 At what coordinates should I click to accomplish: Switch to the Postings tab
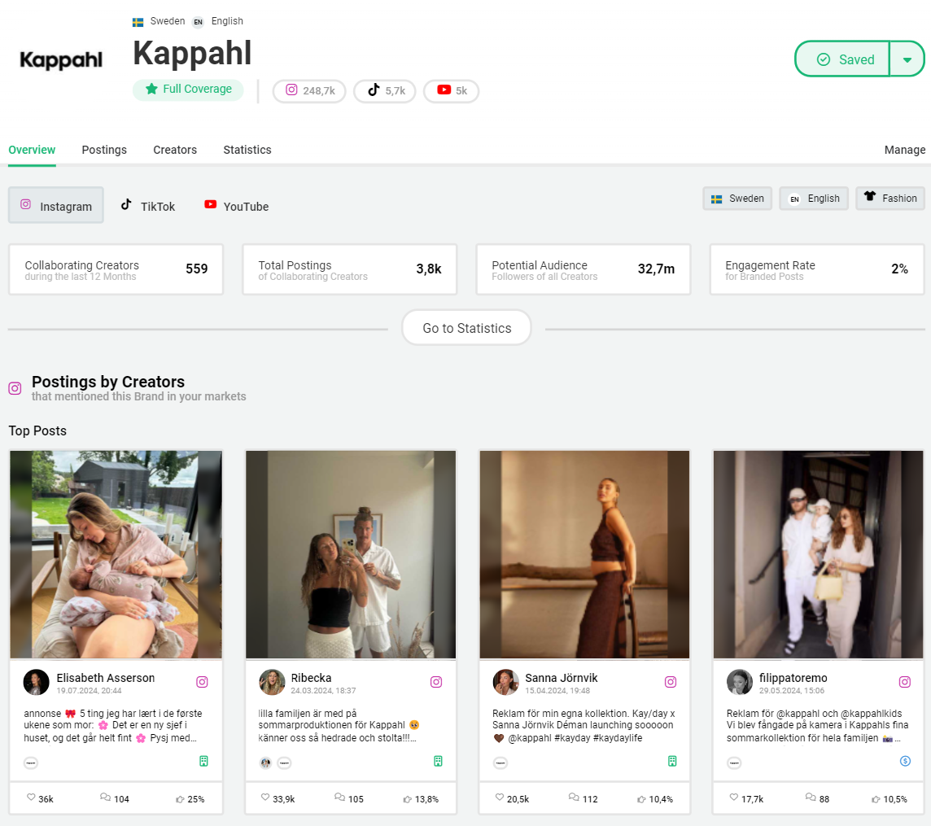(x=104, y=150)
